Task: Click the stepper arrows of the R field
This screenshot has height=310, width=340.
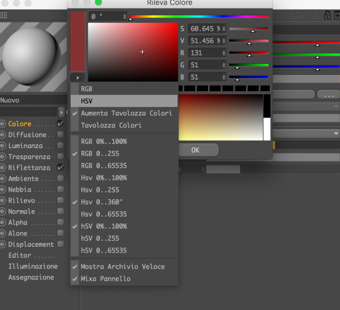Action: coord(224,53)
